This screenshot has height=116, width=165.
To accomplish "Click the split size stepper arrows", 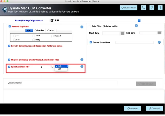I will (52, 67).
